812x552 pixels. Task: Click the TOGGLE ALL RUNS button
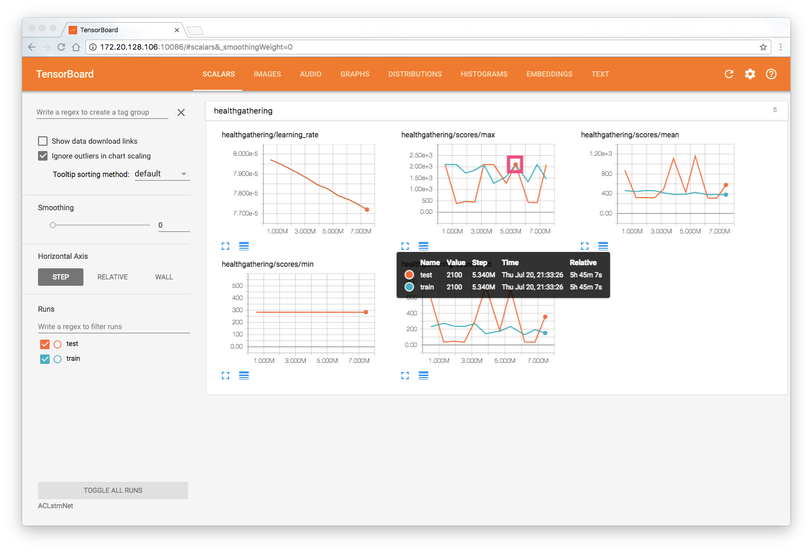[112, 490]
